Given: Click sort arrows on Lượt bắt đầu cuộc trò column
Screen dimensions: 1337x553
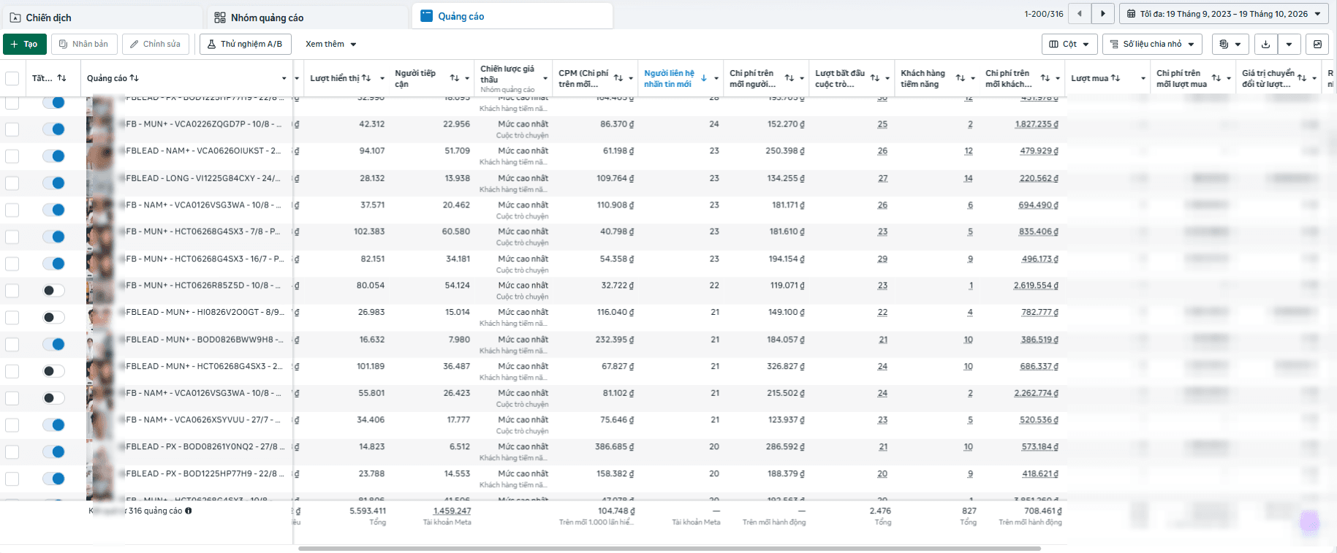Looking at the screenshot, I should pos(875,78).
